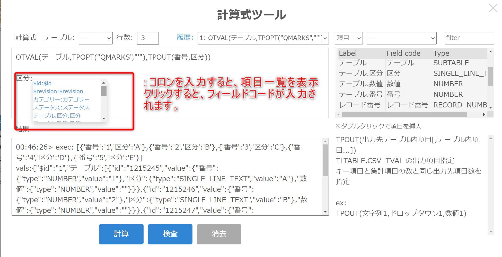This screenshot has height=257, width=502.
Task: Click the field table horizontal scrollbar thumb
Action: (x=404, y=115)
